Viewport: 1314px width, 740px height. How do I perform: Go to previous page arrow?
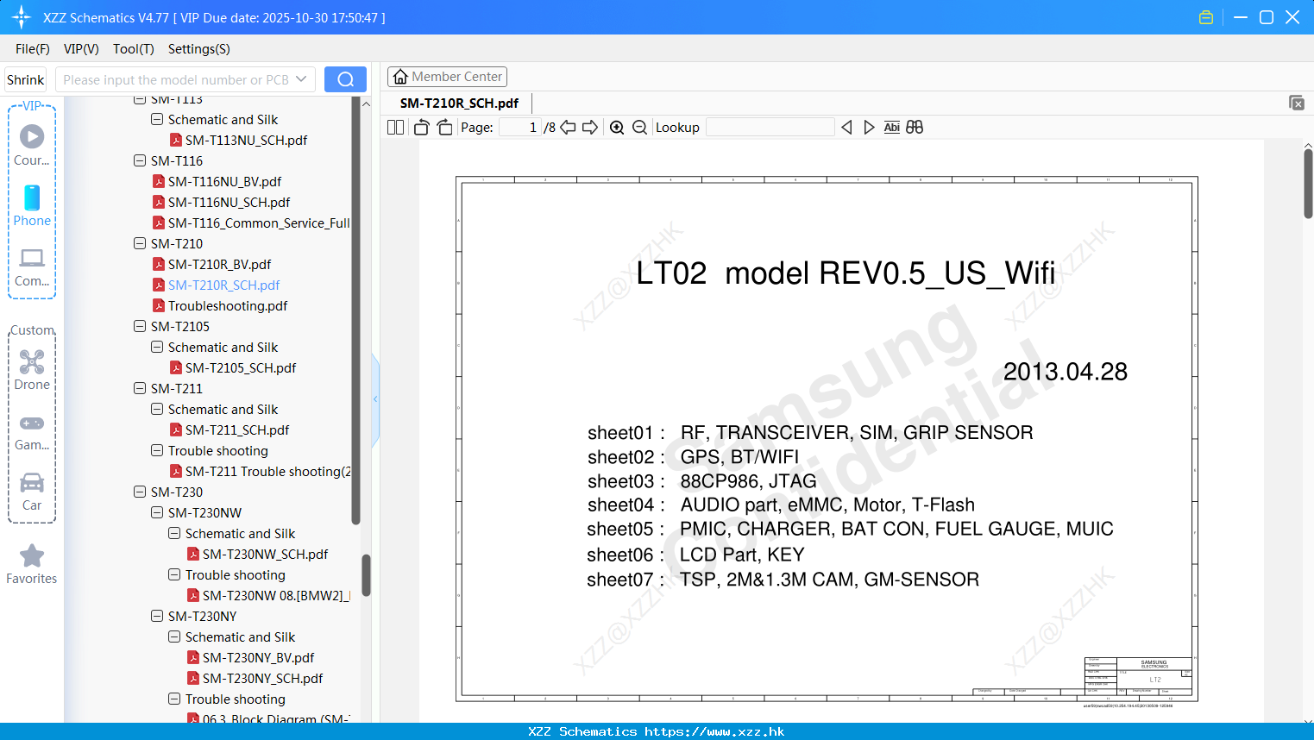568,127
